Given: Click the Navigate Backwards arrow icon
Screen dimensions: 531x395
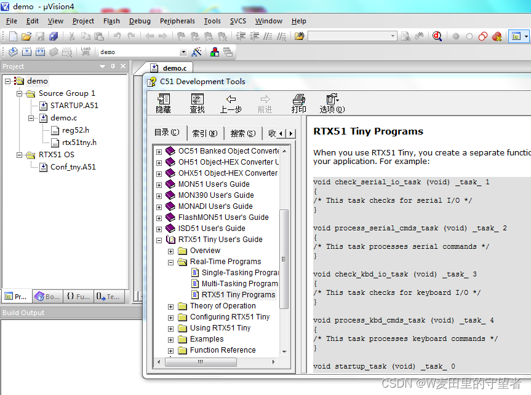Looking at the screenshot, I should (150, 36).
